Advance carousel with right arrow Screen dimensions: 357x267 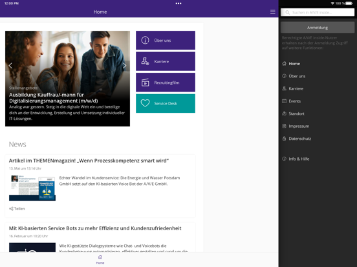point(125,66)
